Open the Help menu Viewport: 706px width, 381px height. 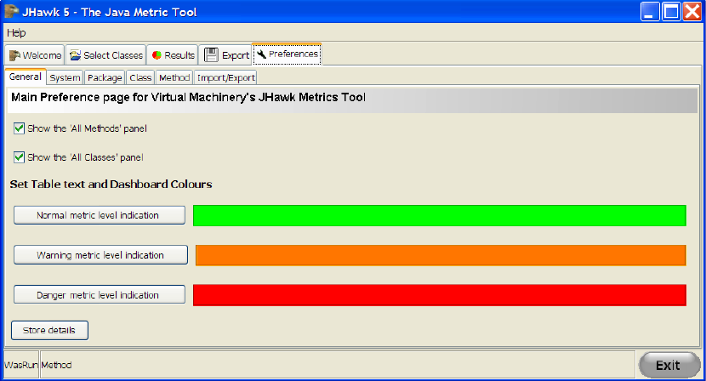pyautogui.click(x=16, y=33)
